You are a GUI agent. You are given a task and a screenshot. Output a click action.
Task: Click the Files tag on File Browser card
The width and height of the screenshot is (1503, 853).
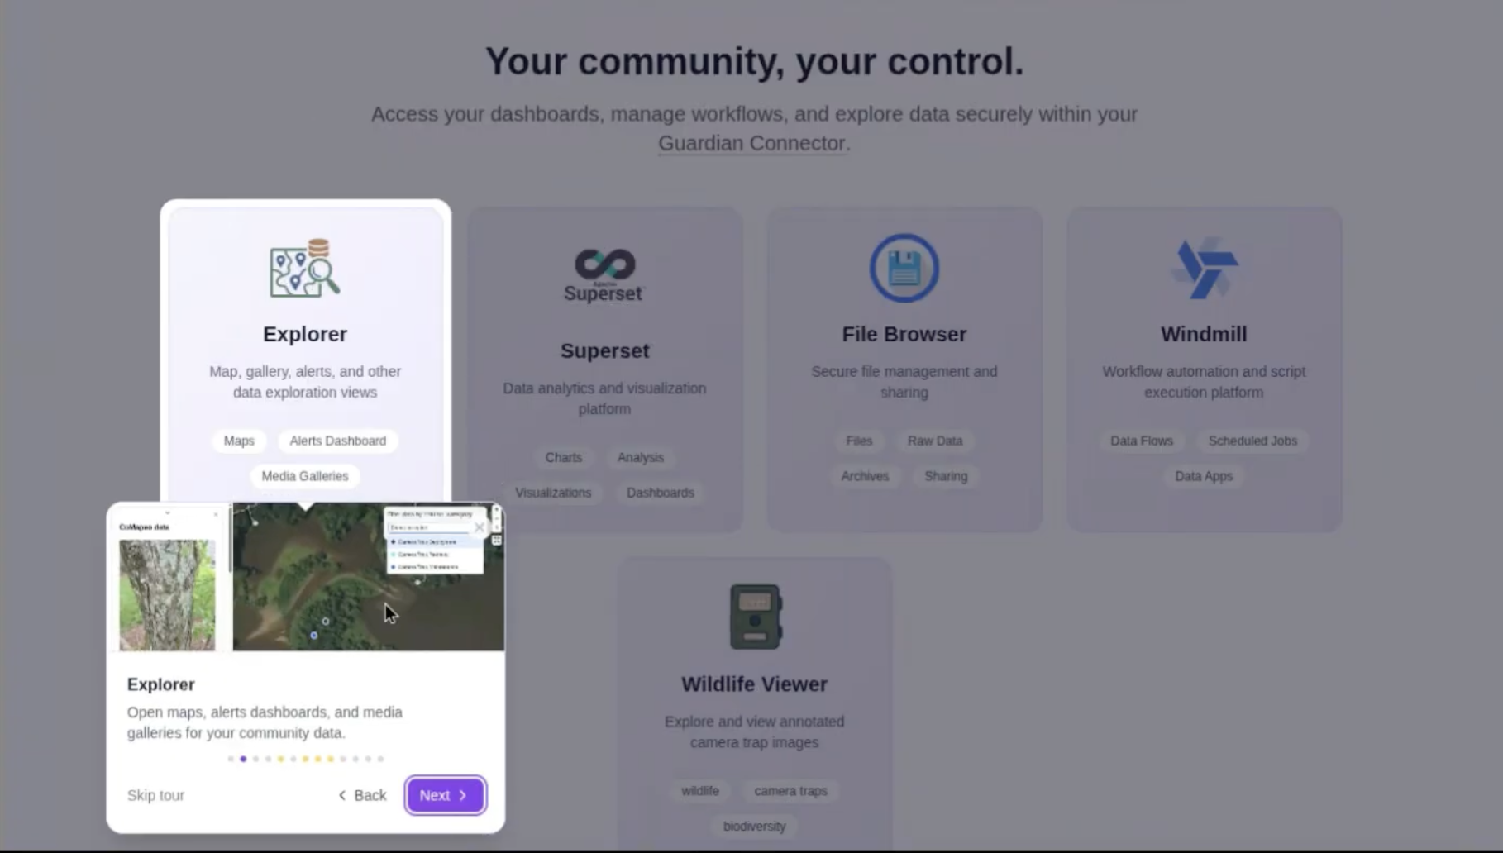[859, 441]
